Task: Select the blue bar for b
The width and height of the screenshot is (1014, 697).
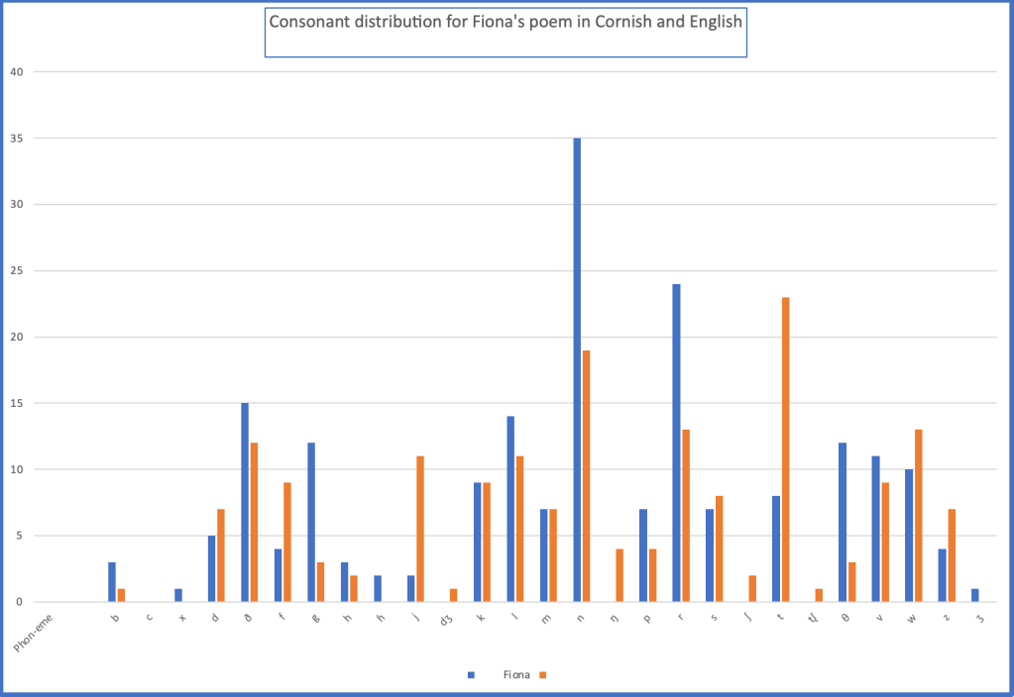Action: click(112, 582)
